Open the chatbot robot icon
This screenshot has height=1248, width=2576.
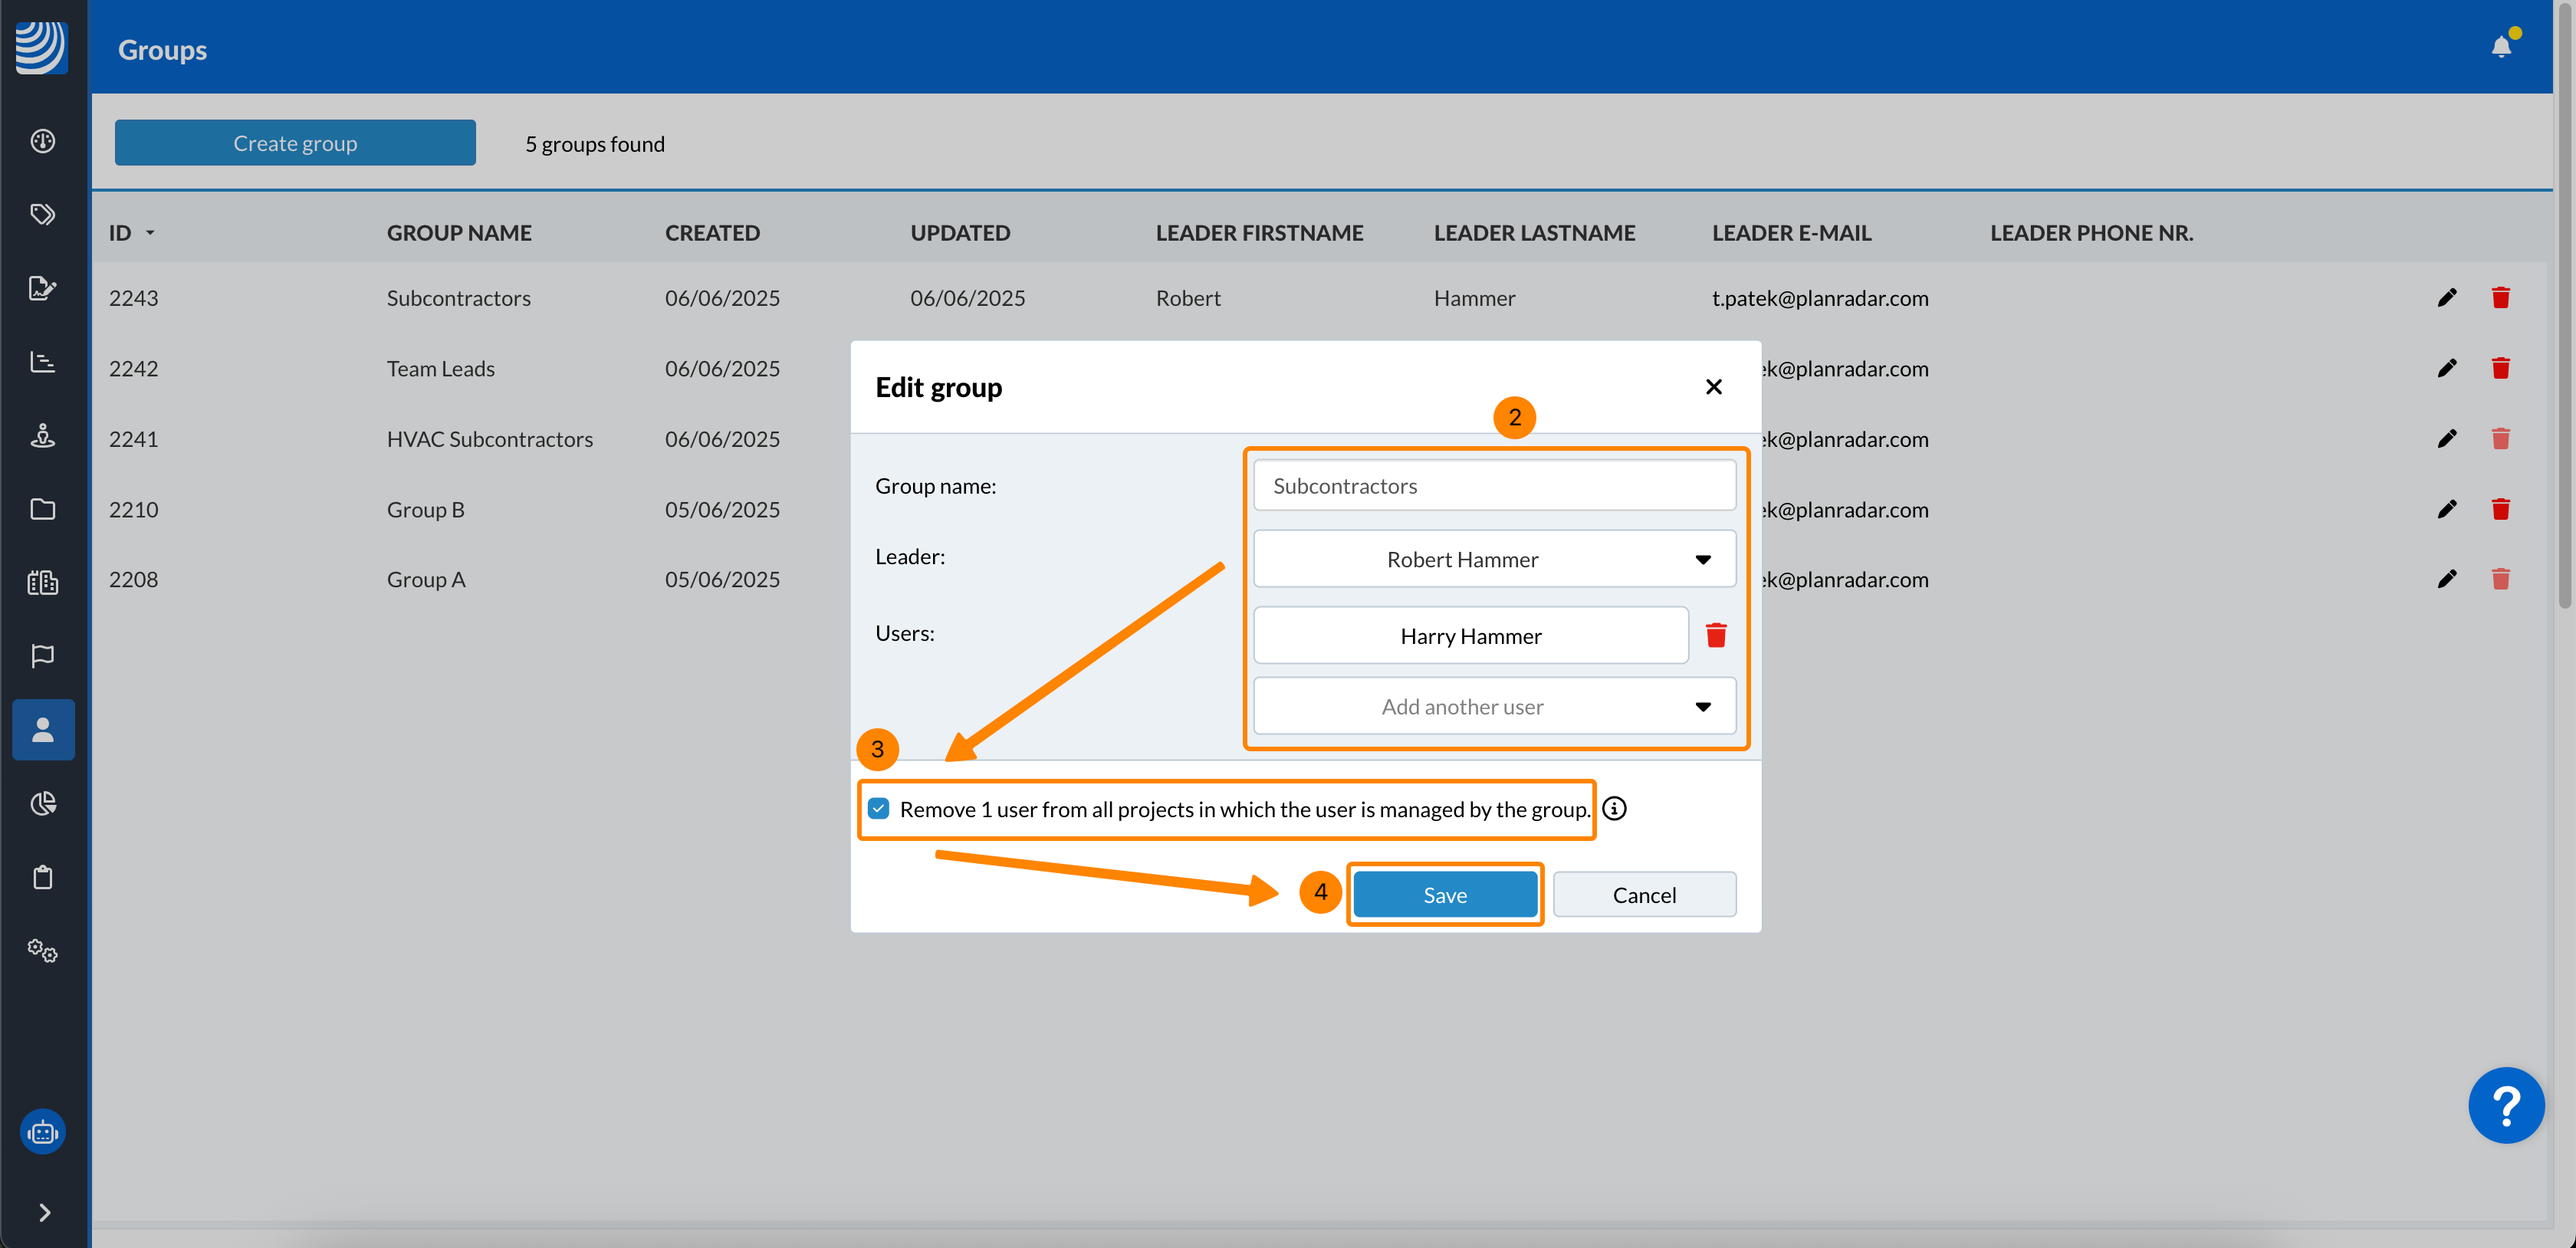[43, 1132]
